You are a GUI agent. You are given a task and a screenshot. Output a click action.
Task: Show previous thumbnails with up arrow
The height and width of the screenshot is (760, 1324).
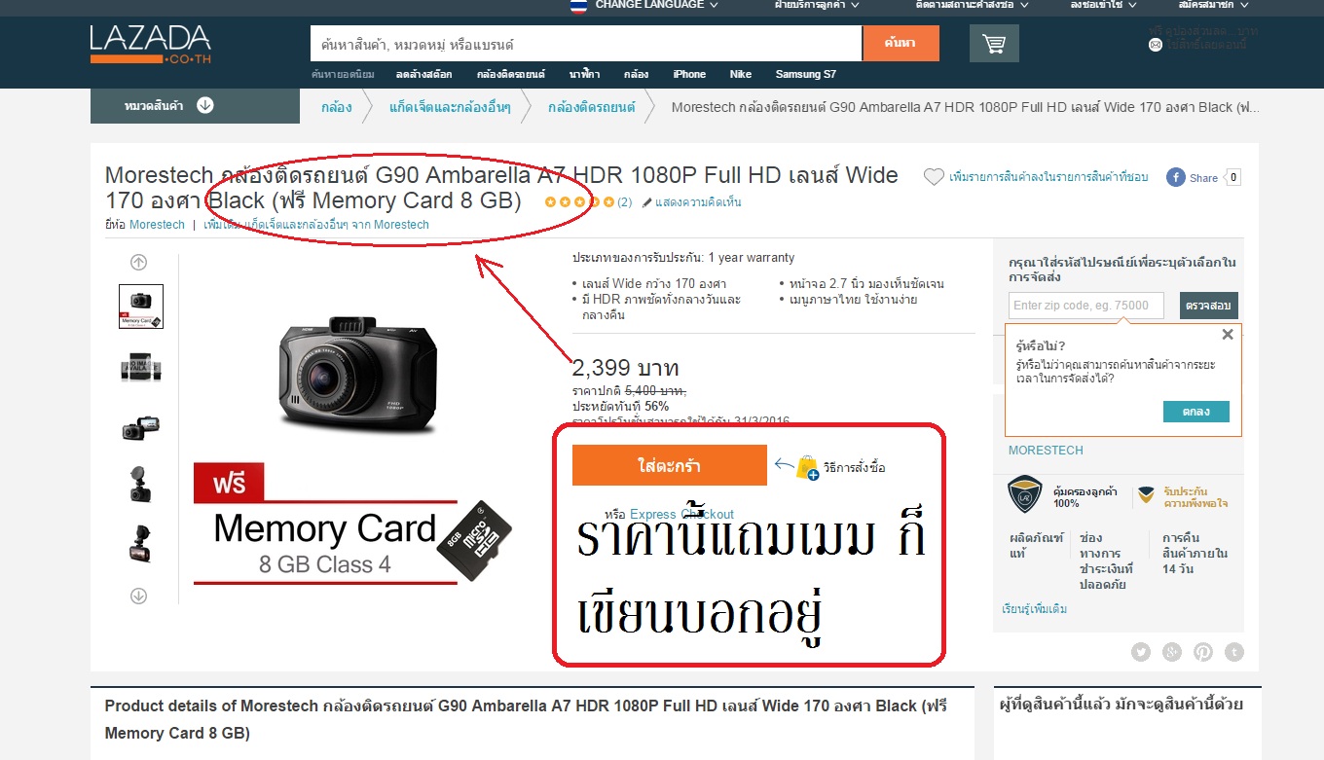coord(138,262)
